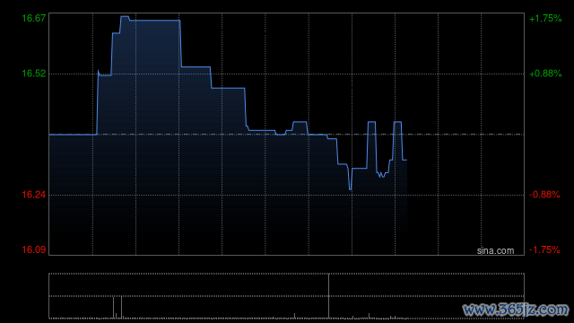Select the final spike before the line ends

point(397,122)
